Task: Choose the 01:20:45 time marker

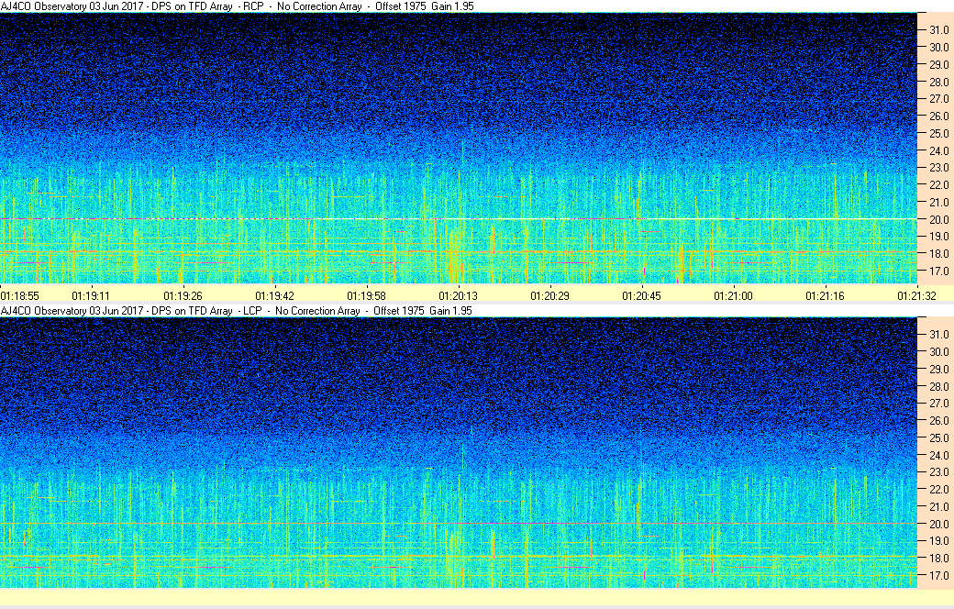Action: (x=641, y=295)
